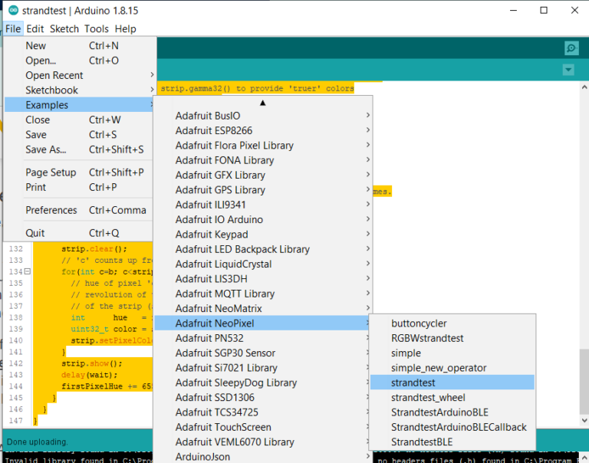Open Adafruit TouchScreen examples submenu
The width and height of the screenshot is (589, 463).
(x=262, y=427)
